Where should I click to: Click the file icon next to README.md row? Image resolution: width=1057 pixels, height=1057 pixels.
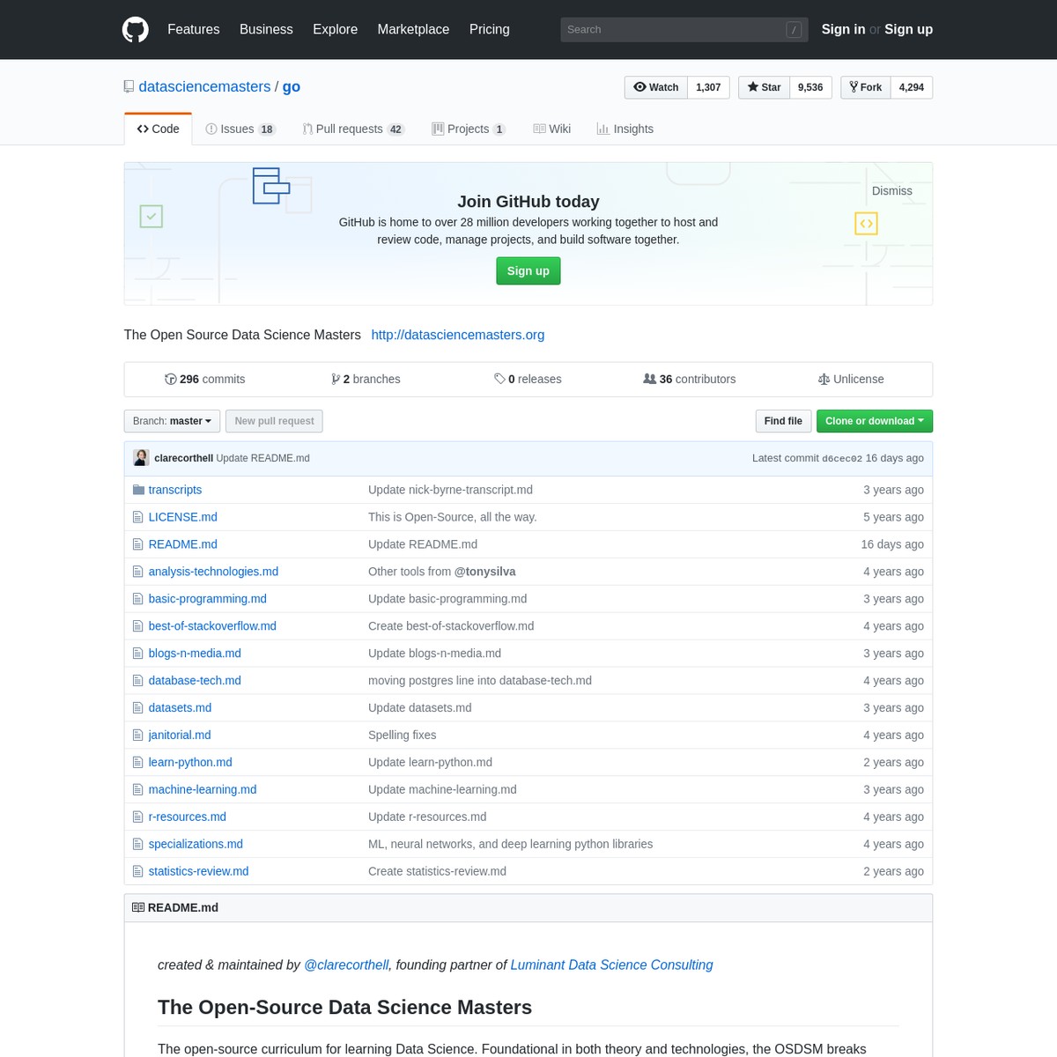137,544
